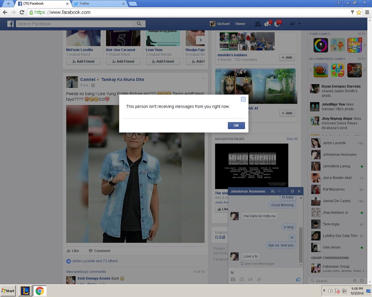This screenshot has height=297, width=372.
Task: Go to Home in the top bar
Action: (240, 24)
